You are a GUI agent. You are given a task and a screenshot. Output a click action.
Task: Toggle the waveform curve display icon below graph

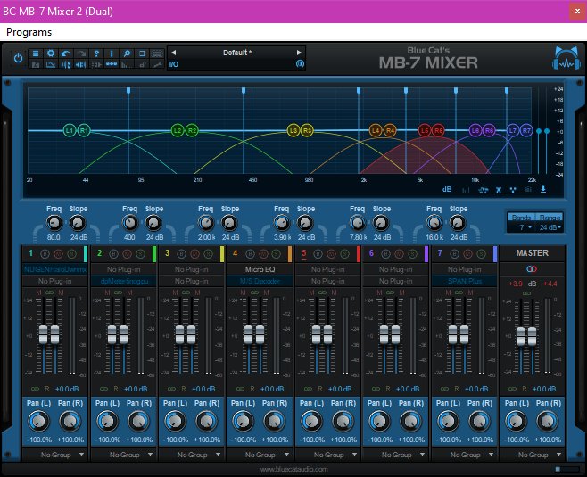(483, 190)
